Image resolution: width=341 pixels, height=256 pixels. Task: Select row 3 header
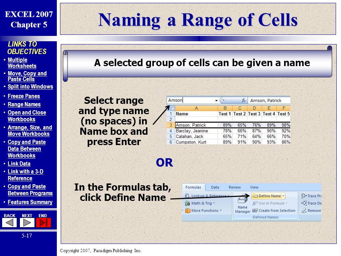tap(171, 125)
